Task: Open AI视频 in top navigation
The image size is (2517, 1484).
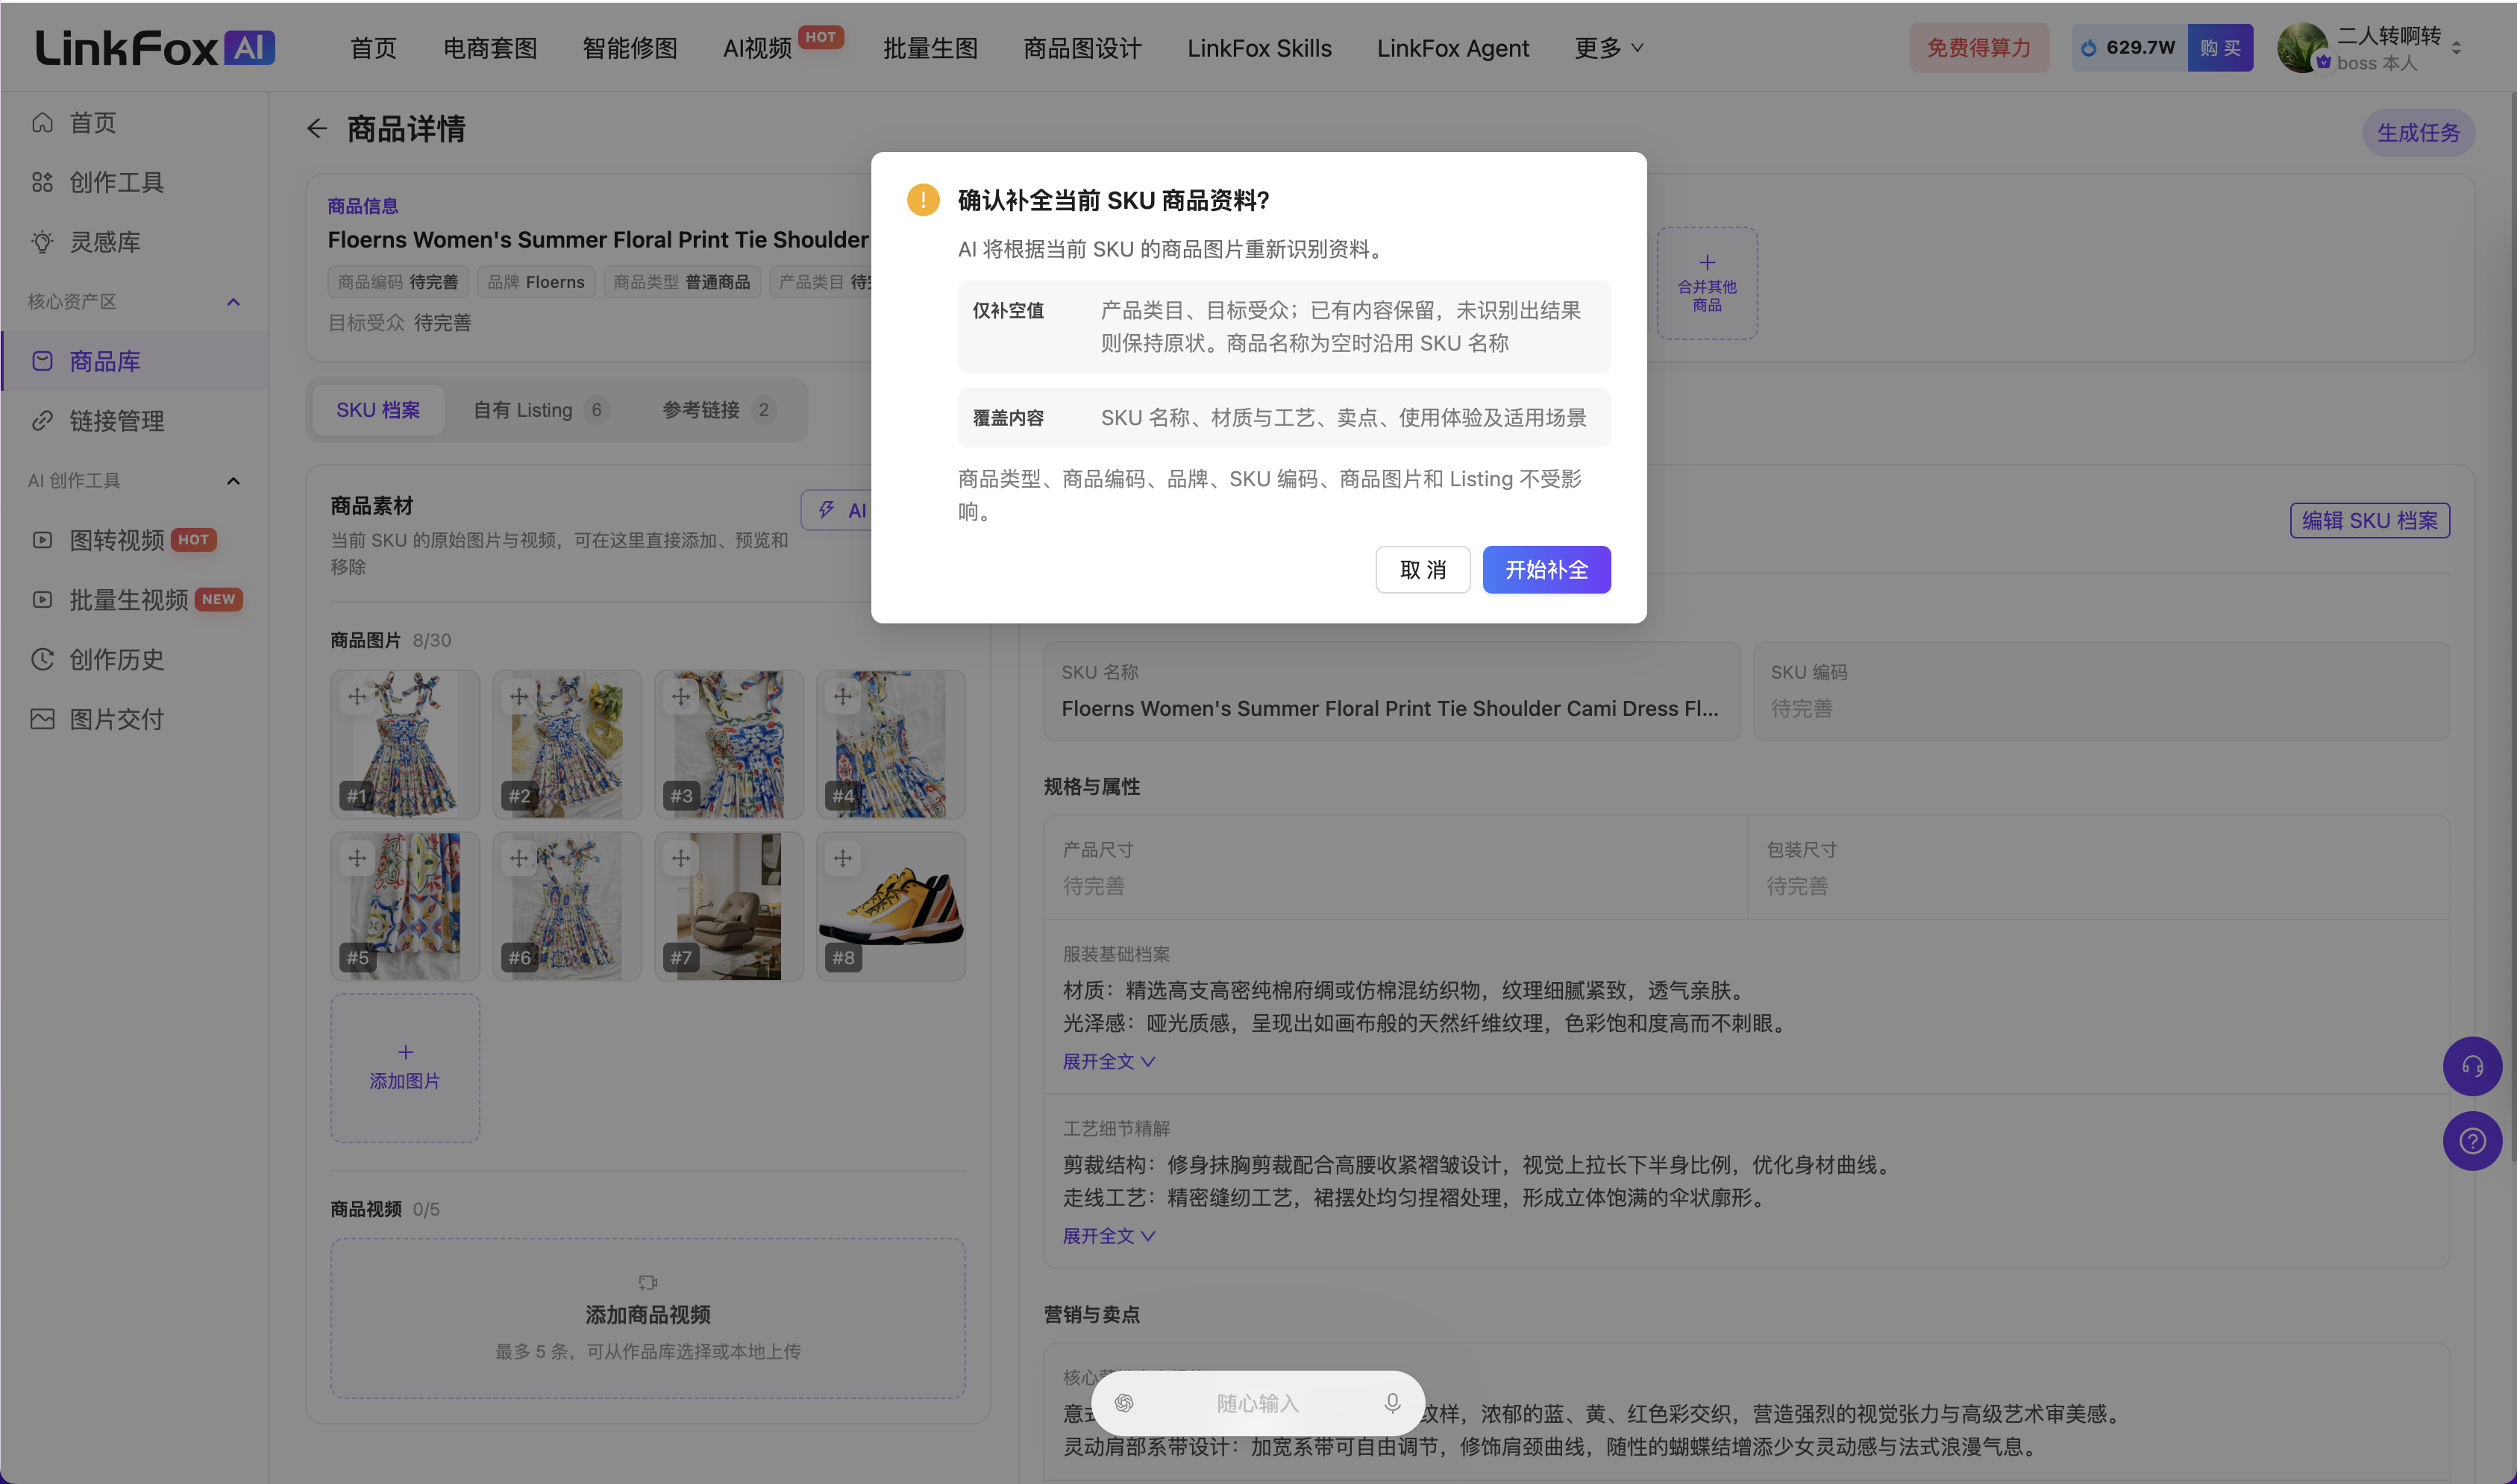Action: click(x=757, y=48)
